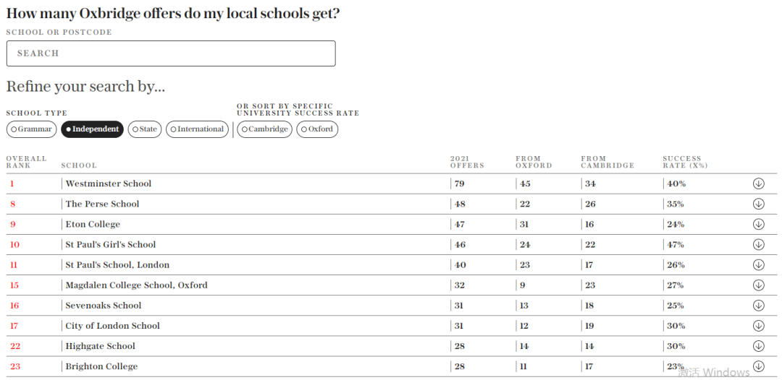Expand St Paul's Girl's School details arrow
This screenshot has width=782, height=380.
pyautogui.click(x=758, y=244)
